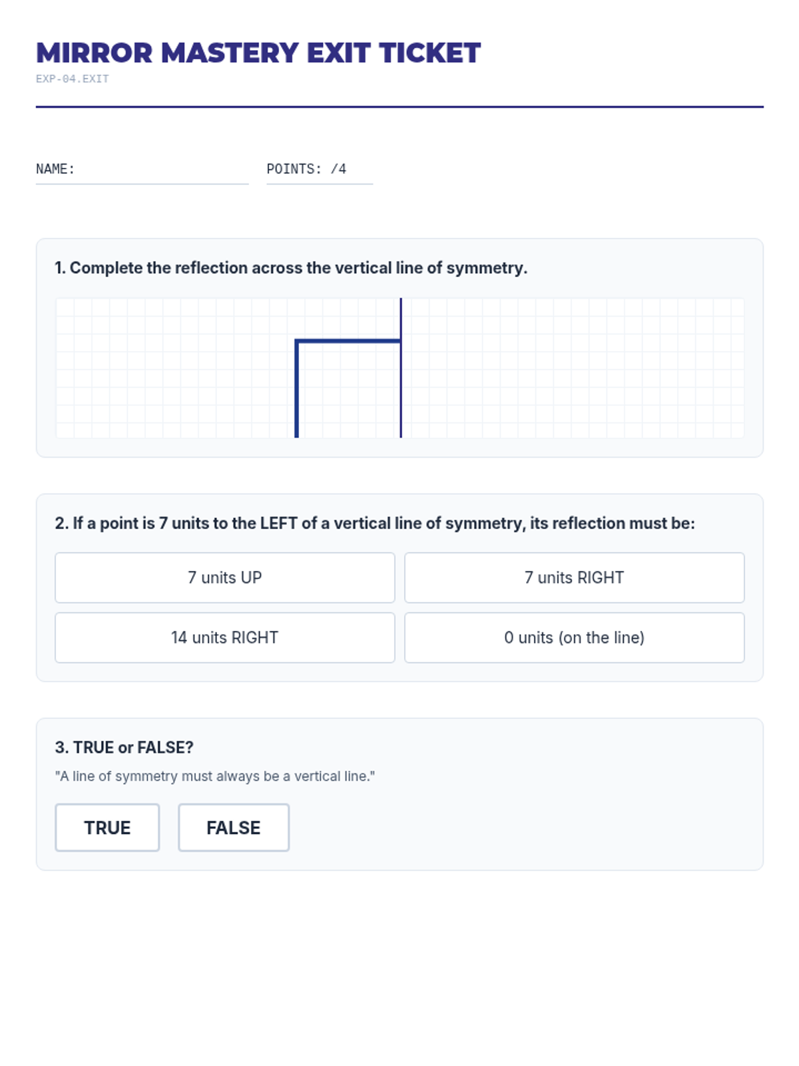Click the horizontal divider under the title

click(x=400, y=107)
